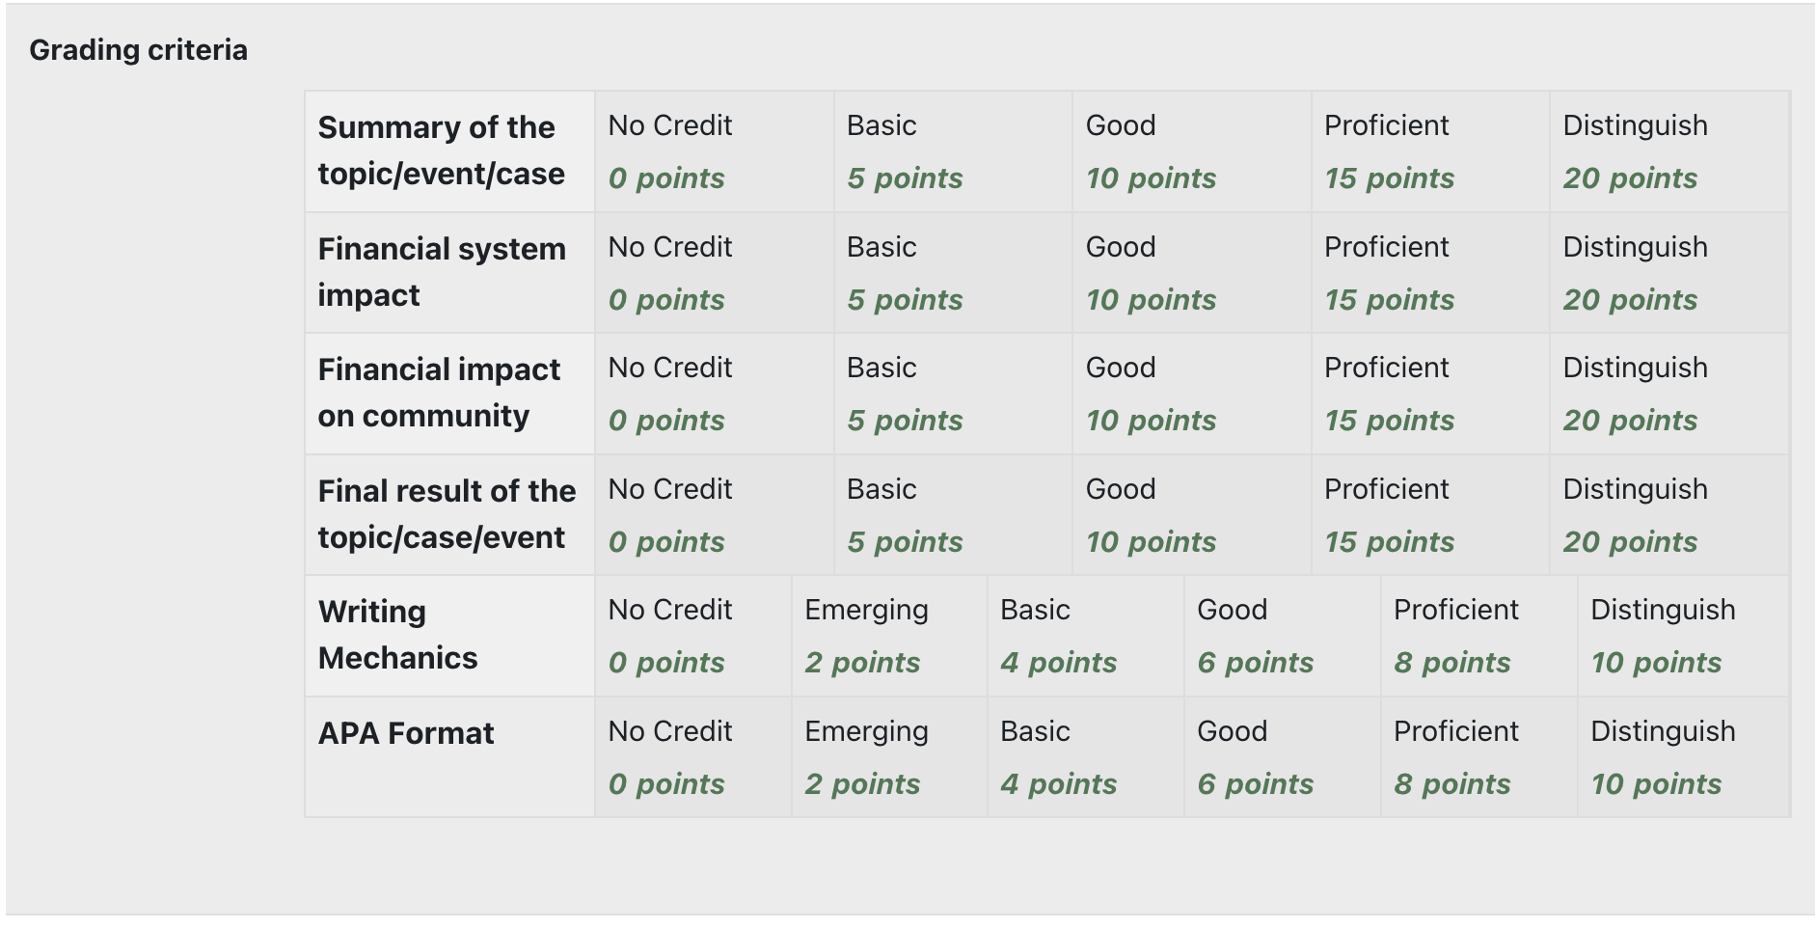Select No Credit for Writing Mechanics

tap(692, 637)
